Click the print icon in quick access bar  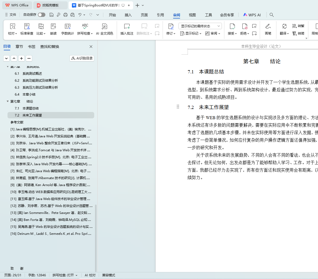point(65,15)
